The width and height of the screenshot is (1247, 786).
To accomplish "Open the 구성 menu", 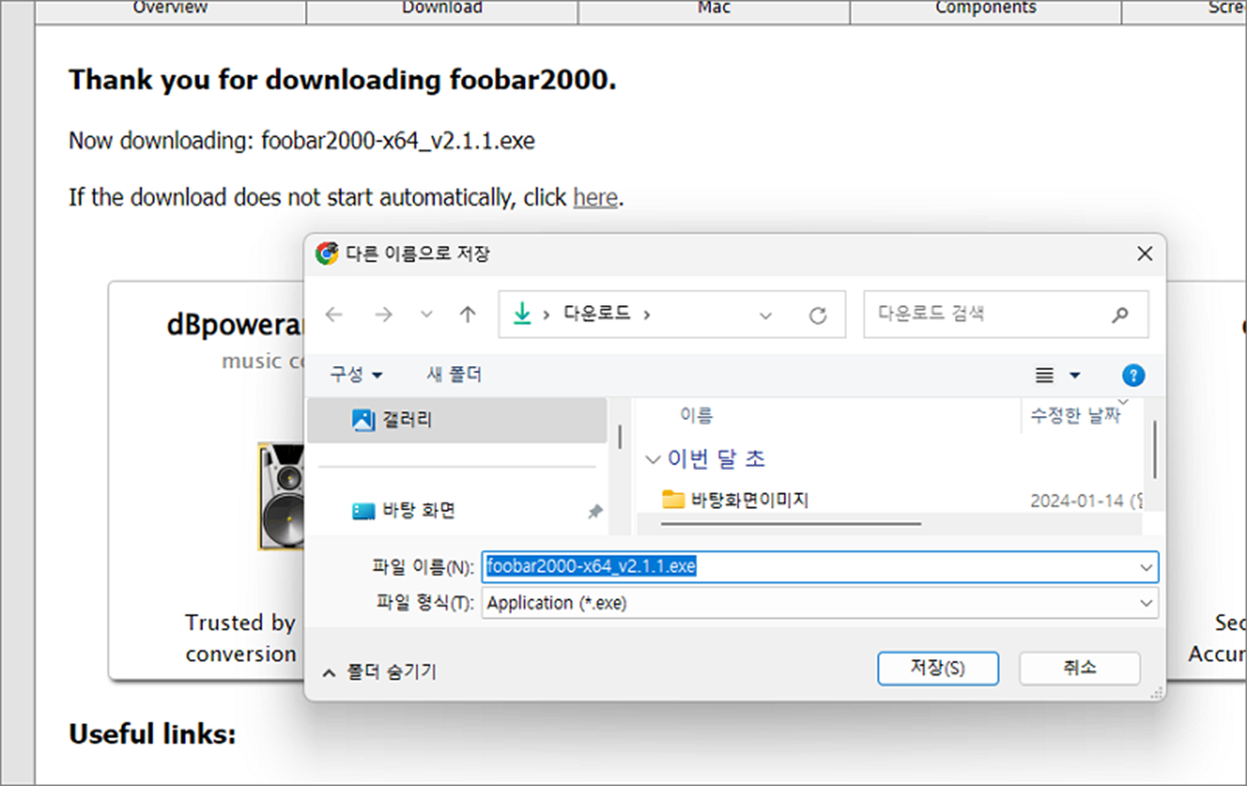I will tap(356, 375).
